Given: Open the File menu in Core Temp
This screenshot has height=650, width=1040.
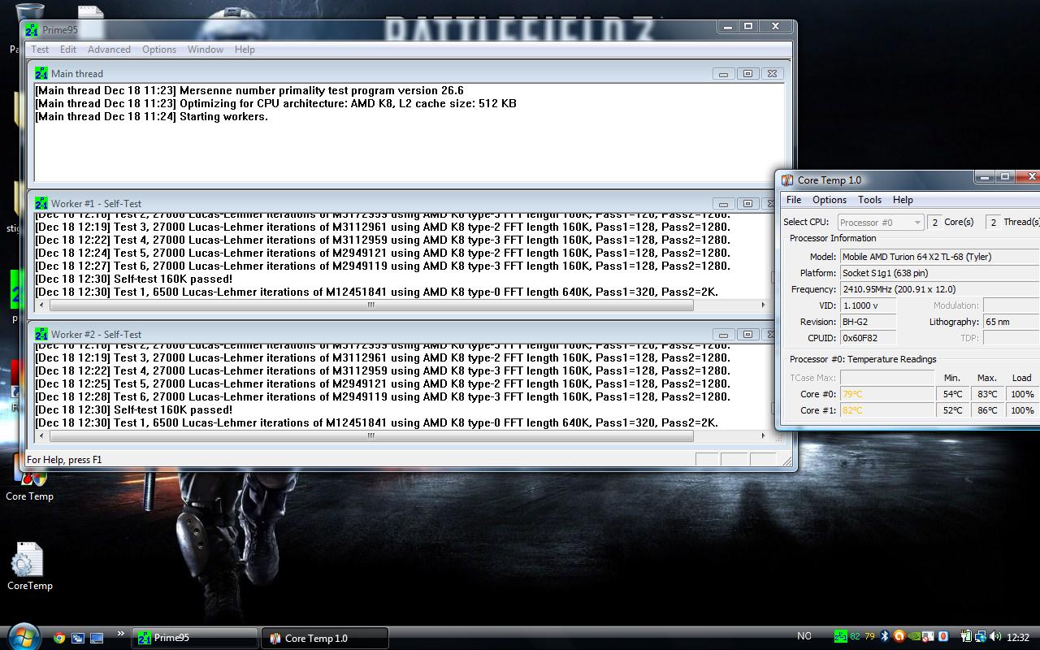Looking at the screenshot, I should [794, 200].
